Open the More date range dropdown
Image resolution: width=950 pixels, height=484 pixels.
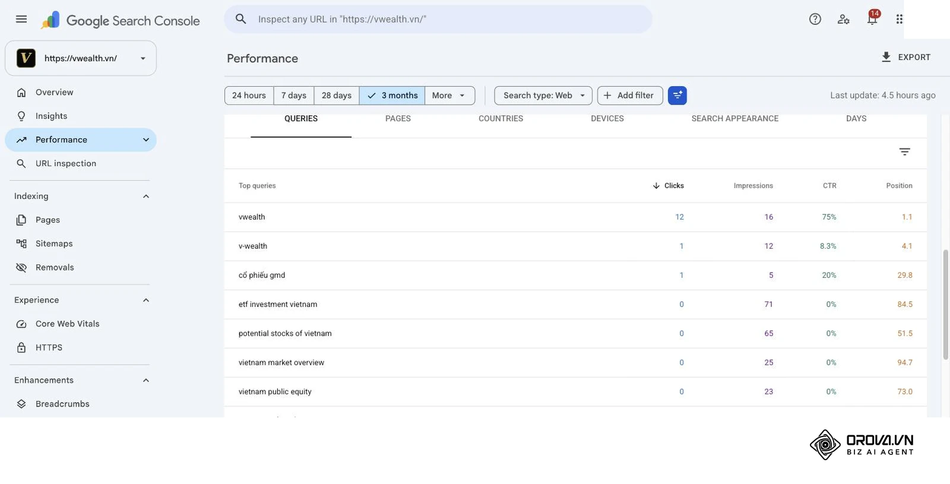point(449,96)
